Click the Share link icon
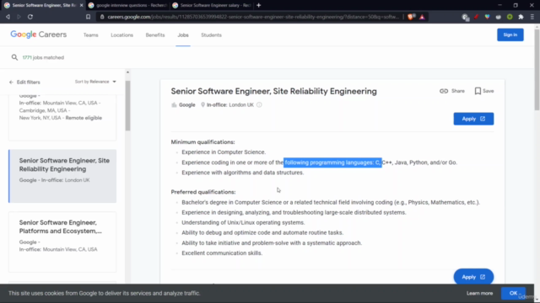Image resolution: width=540 pixels, height=303 pixels. (x=444, y=91)
